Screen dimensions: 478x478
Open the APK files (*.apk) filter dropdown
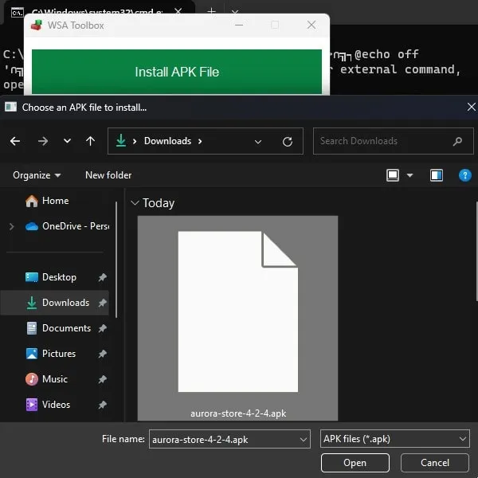395,439
